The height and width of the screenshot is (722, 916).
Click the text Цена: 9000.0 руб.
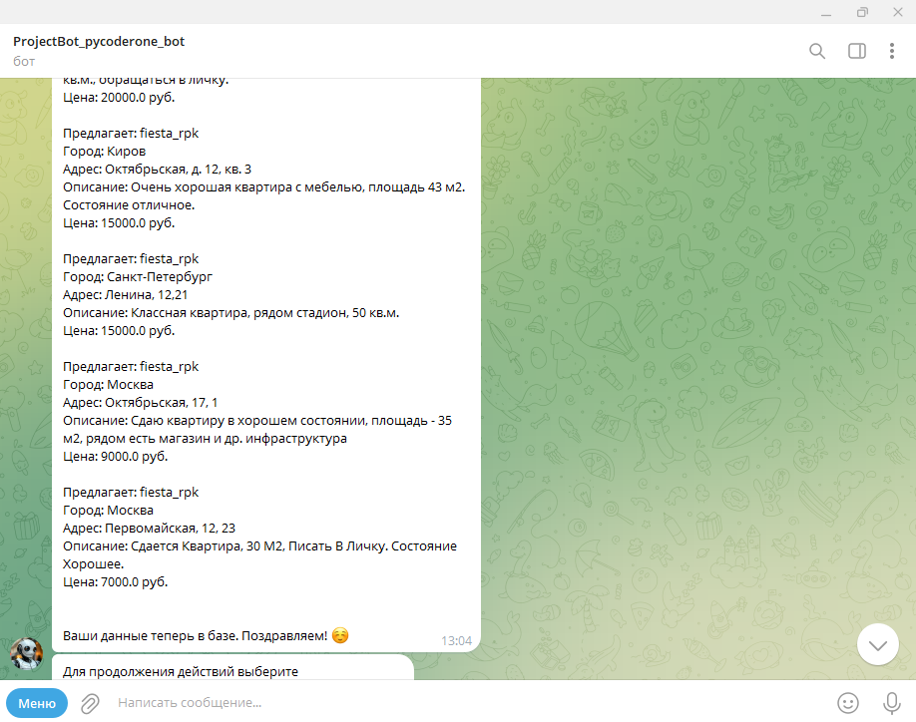[115, 457]
